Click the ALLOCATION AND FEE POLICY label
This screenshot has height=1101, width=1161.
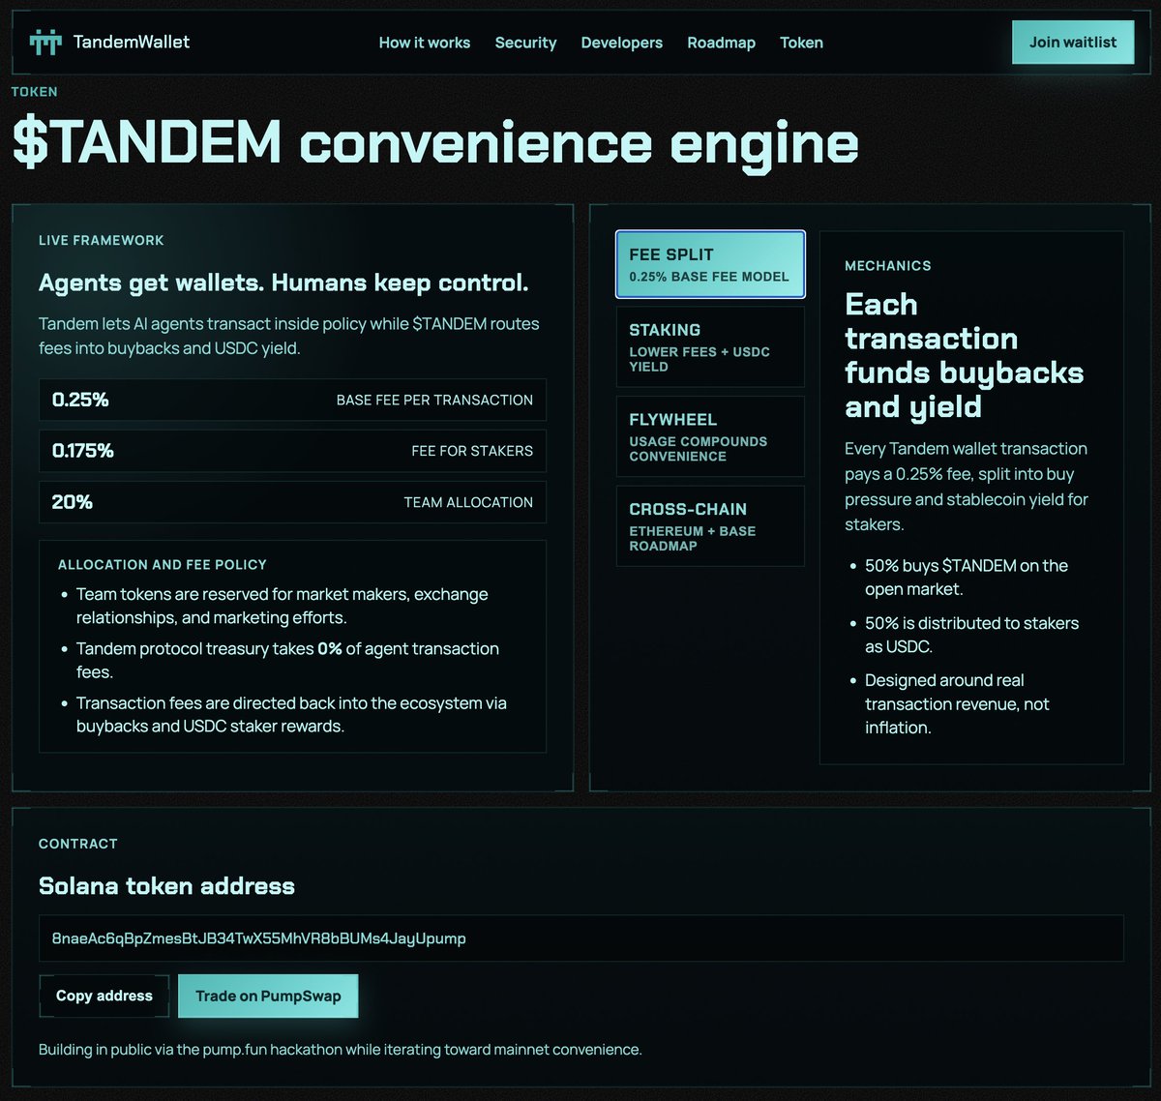pos(163,564)
